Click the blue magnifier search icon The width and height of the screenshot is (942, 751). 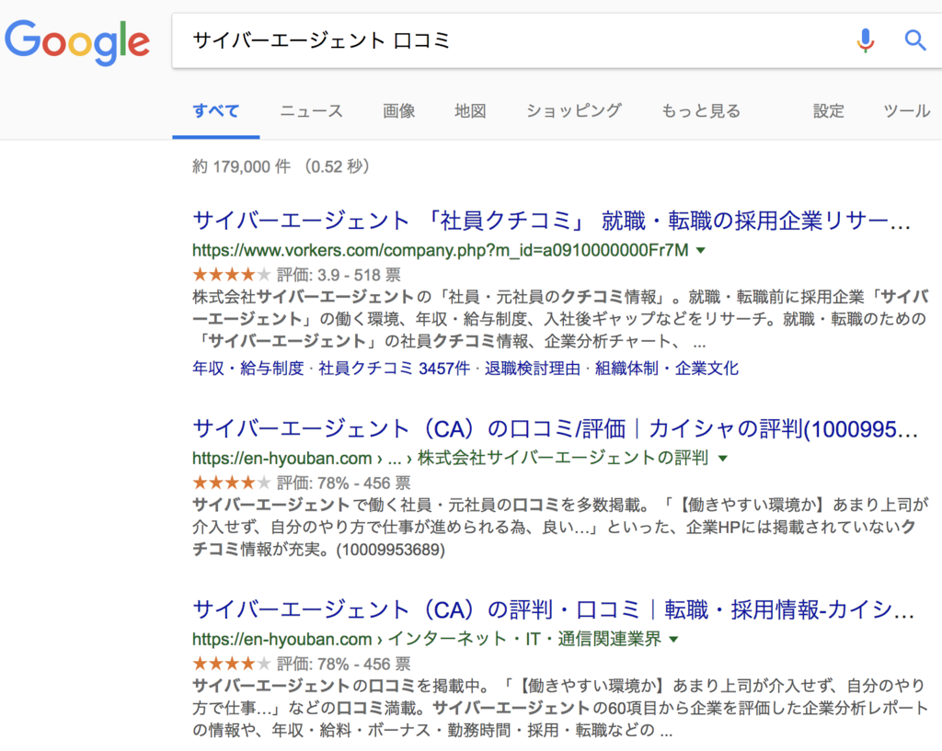915,40
